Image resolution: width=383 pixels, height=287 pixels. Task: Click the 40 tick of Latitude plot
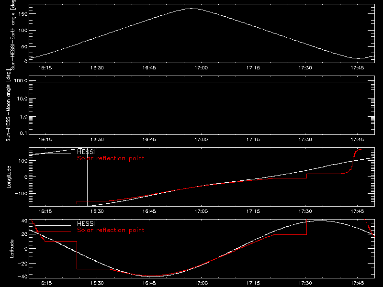tap(24, 221)
